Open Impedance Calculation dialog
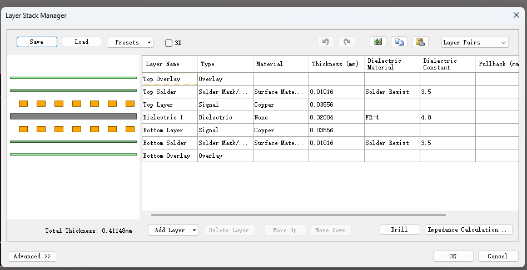 [468, 229]
